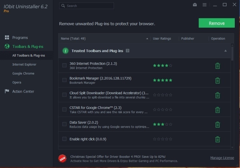This screenshot has height=168, width=240.
Task: Open the help question mark beside Trusted Toolbars
Action: [127, 51]
